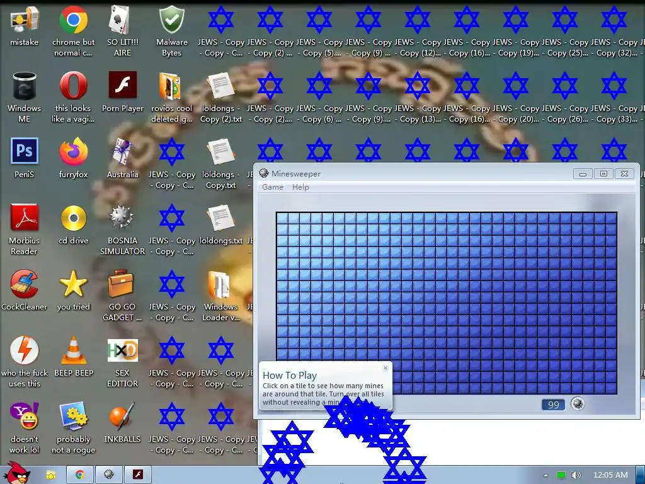Select the 'Australia' Spider Solitaire icon

tap(123, 158)
